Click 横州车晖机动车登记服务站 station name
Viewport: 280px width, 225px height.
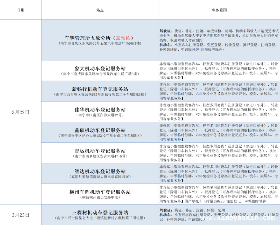pyautogui.click(x=100, y=192)
